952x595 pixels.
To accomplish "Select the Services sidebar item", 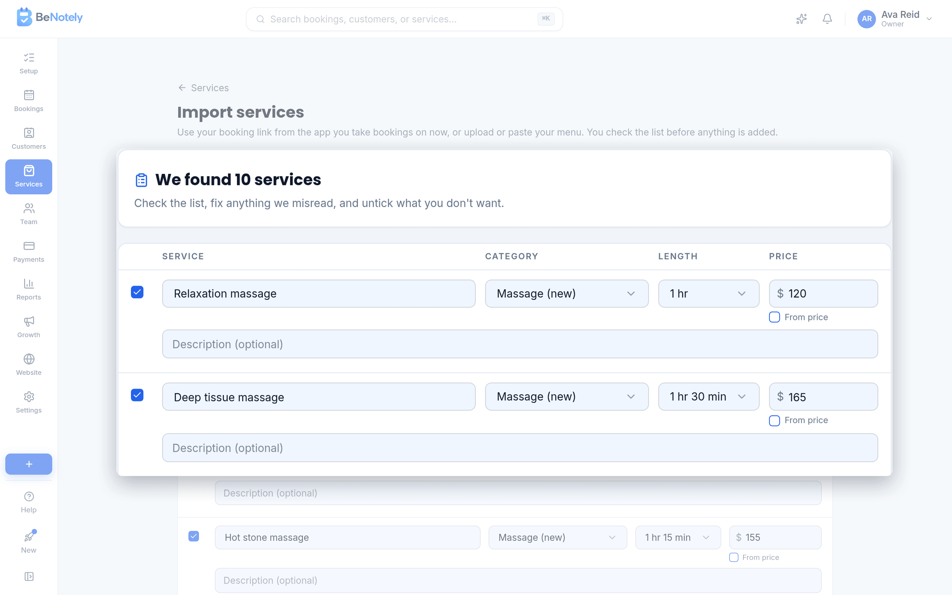I will pos(29,177).
